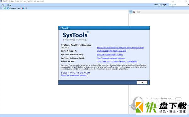Open the File menu

[x=3, y=5]
